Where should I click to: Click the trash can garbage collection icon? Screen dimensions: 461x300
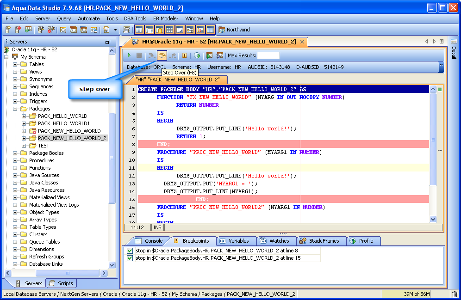[x=455, y=294]
